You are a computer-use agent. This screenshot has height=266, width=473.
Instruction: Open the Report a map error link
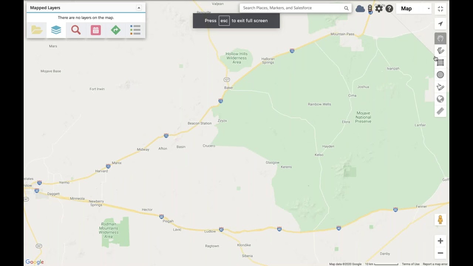pyautogui.click(x=435, y=264)
